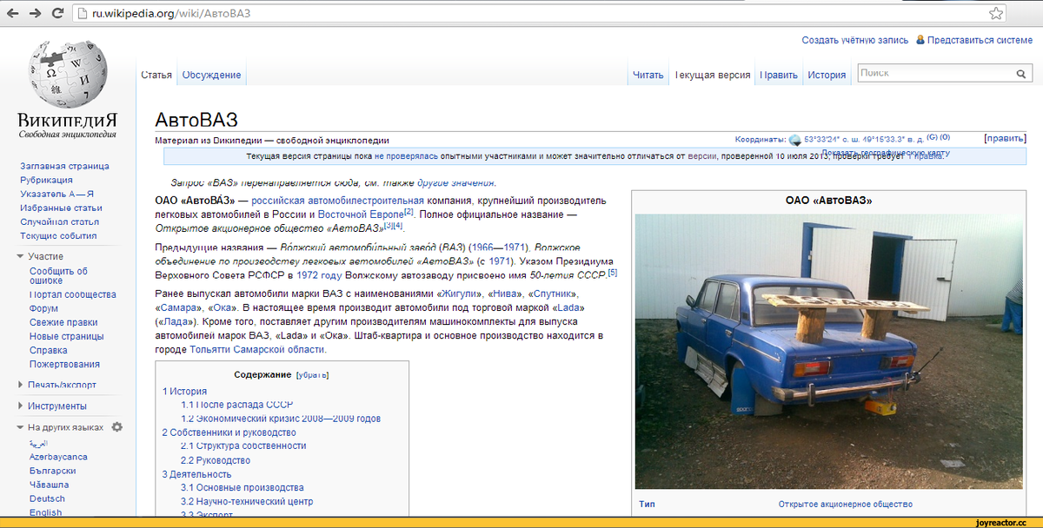Screen dimensions: 1043x528
Task: Expand the Печать/экспорт sidebar section
Action: (21, 385)
